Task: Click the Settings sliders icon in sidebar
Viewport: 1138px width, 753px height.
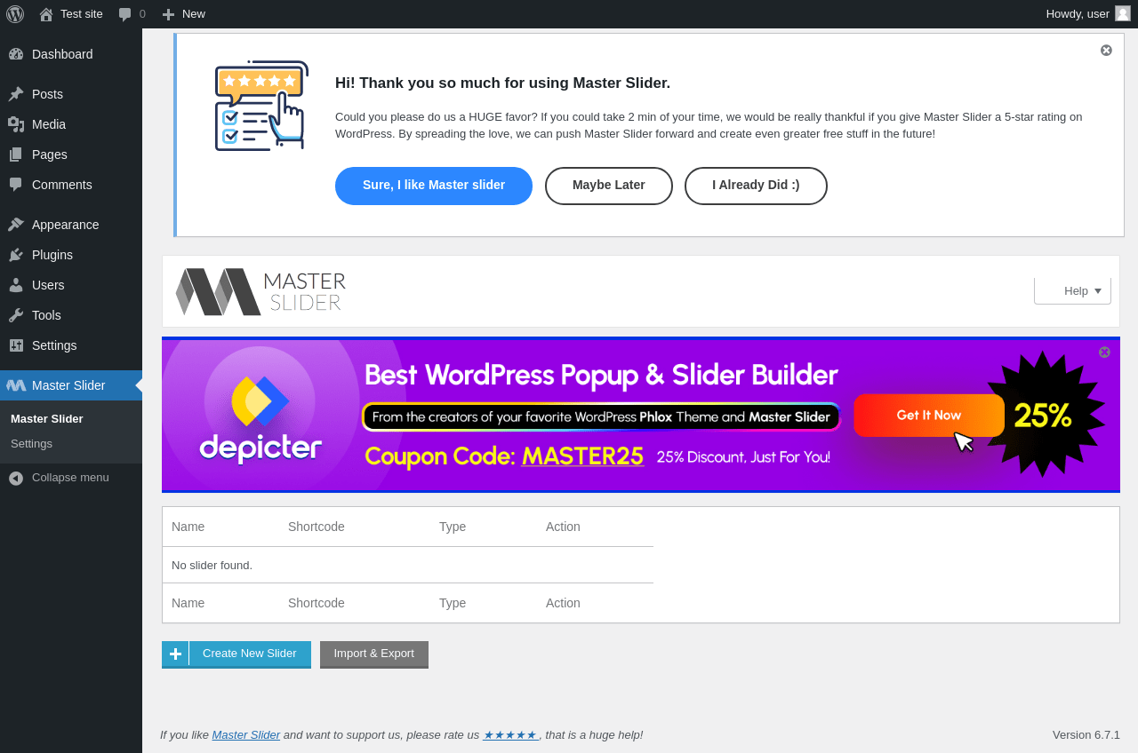Action: click(x=16, y=345)
